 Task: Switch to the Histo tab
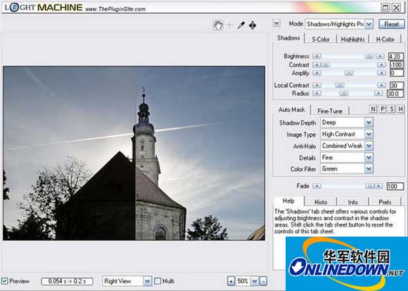320,202
